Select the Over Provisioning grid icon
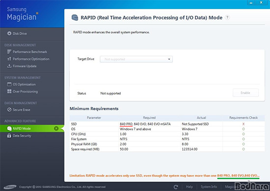Image resolution: width=270 pixels, height=191 pixels. point(9,92)
